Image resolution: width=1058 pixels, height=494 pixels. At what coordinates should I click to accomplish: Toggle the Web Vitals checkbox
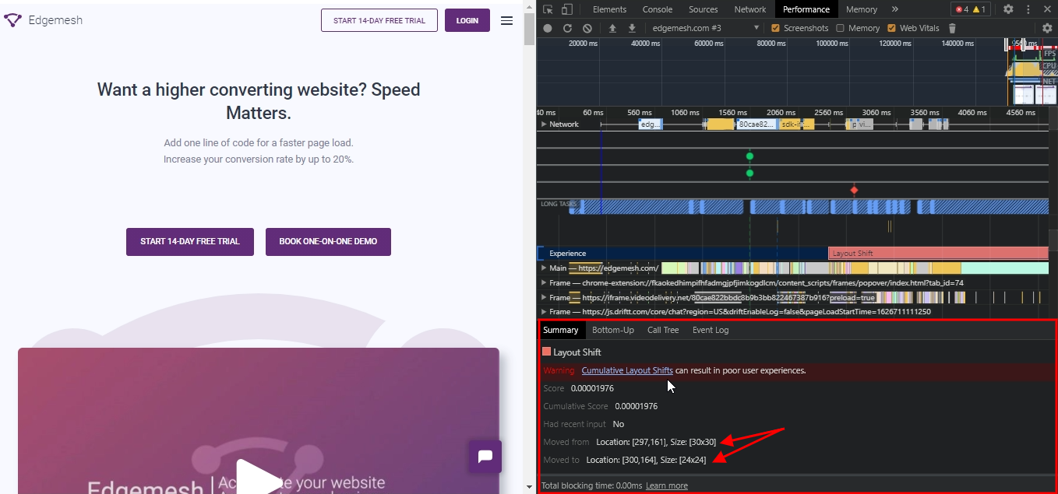(891, 28)
